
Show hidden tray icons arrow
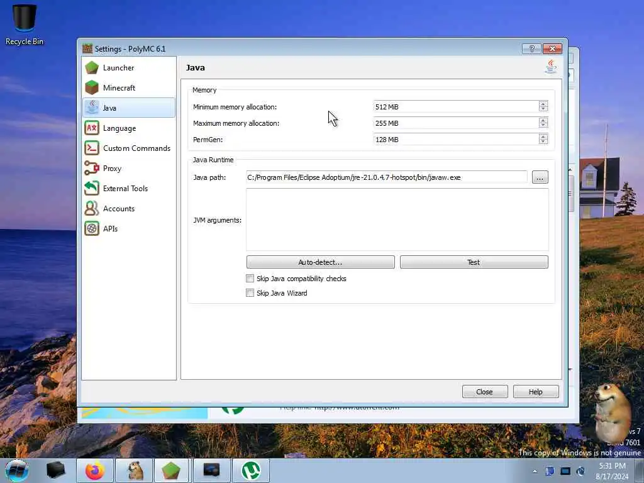click(535, 472)
